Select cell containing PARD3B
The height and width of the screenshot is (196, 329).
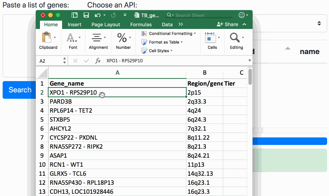click(117, 102)
